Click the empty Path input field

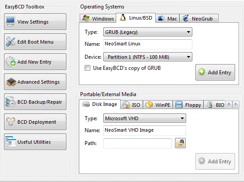(x=138, y=143)
